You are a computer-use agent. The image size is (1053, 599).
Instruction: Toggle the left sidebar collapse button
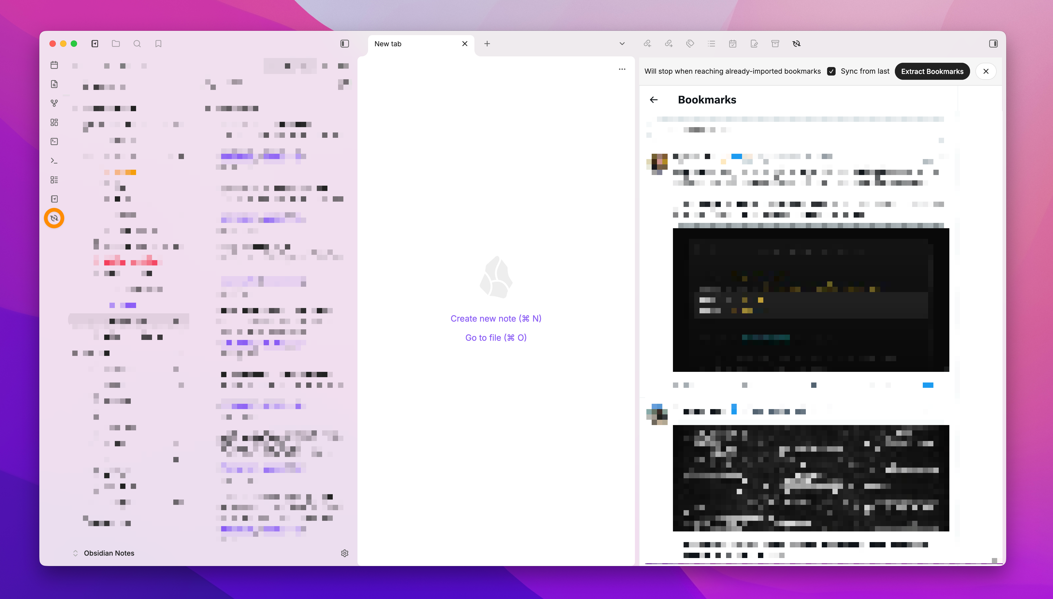pos(344,44)
